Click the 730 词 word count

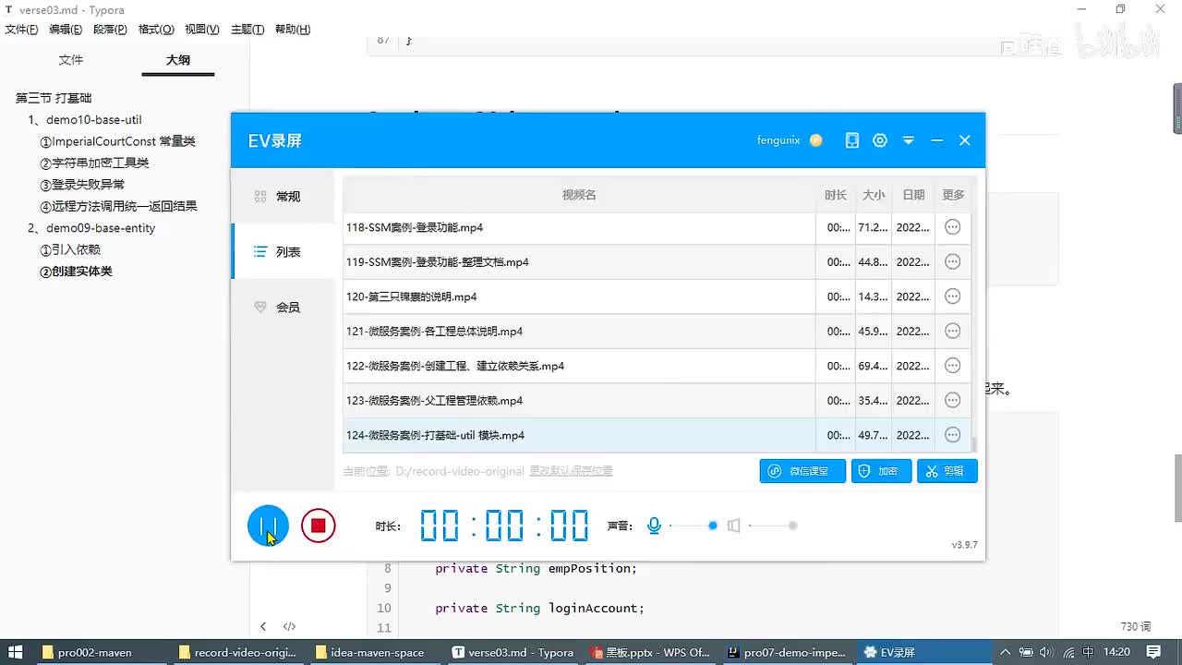click(x=1136, y=626)
